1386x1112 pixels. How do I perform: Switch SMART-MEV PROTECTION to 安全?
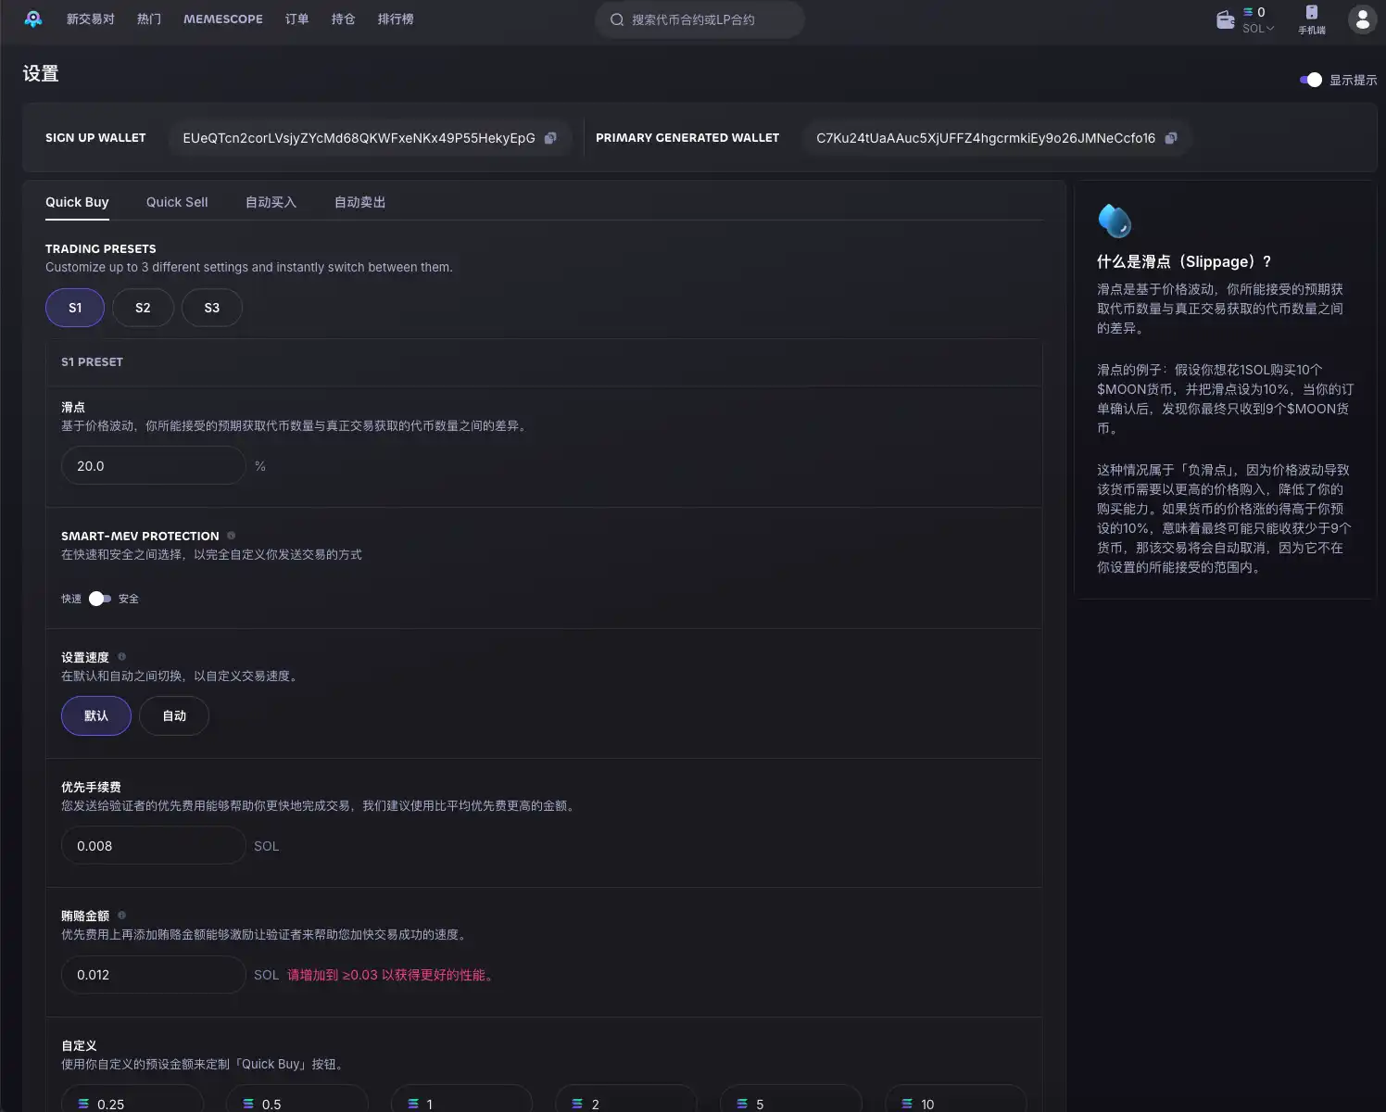tap(100, 599)
